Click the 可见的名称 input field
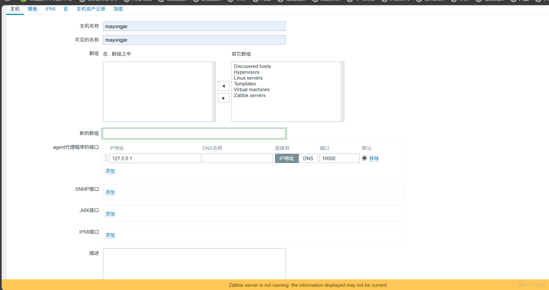This screenshot has height=290, width=549. [x=194, y=40]
